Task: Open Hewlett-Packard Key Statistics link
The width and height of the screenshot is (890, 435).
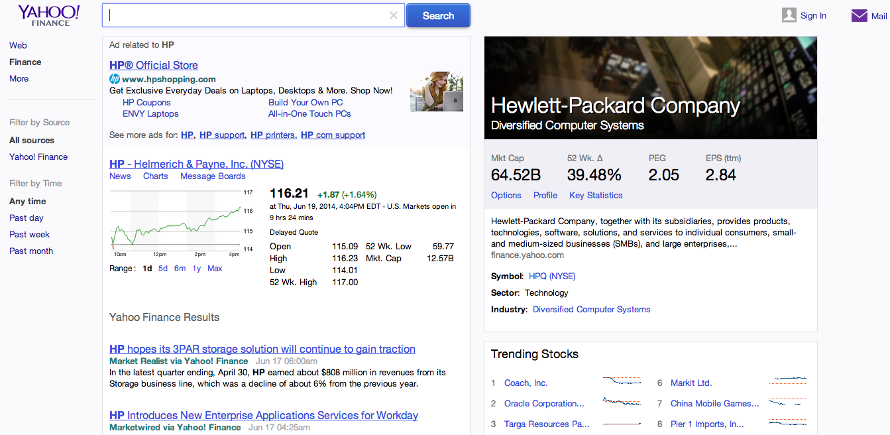Action: (596, 195)
